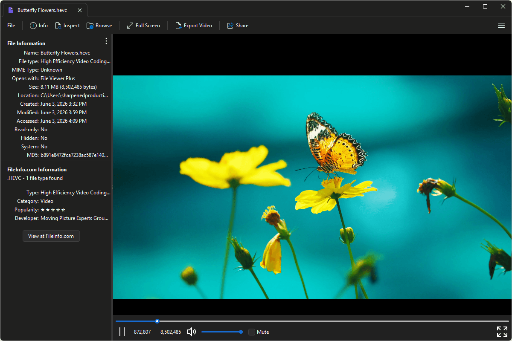Open the hamburger menu at top right
Screen dimensions: 512x341
tap(501, 26)
